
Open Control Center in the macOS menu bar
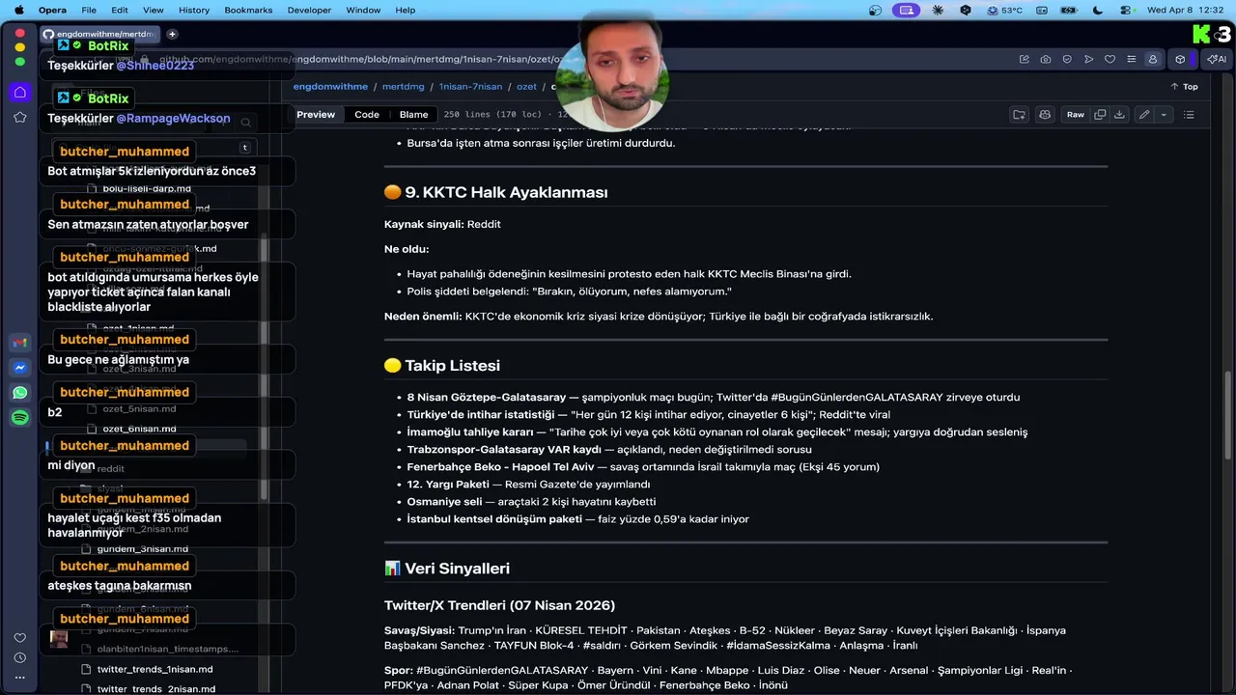coord(1126,10)
